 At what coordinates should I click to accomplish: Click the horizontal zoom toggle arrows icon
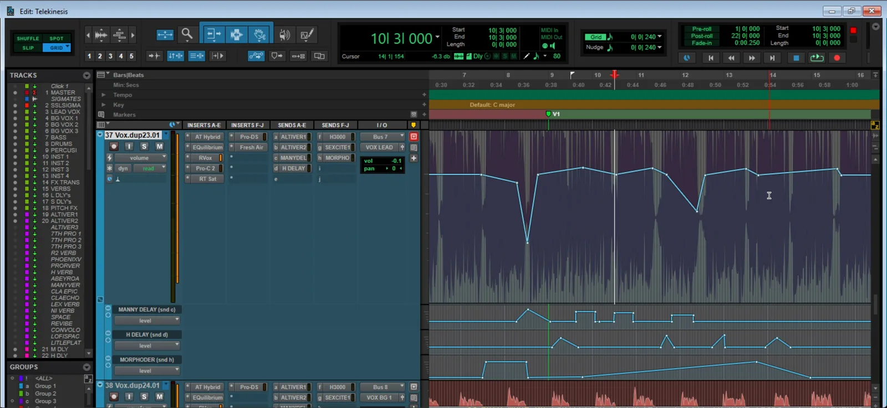[165, 35]
